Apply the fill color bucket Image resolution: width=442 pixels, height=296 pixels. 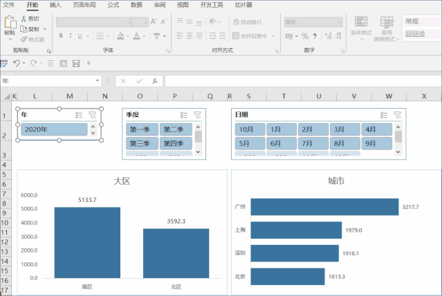(120, 36)
